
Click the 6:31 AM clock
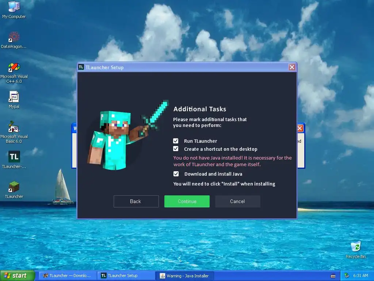360,276
